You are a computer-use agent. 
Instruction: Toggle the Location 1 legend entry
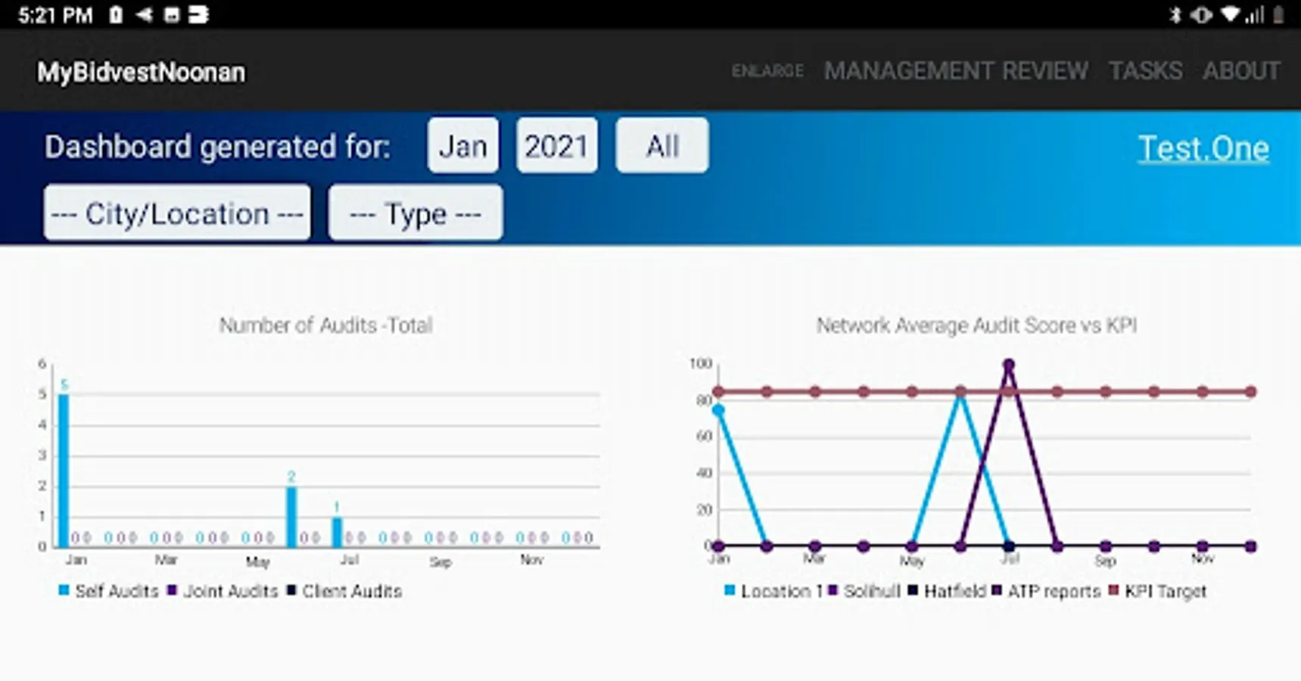[x=773, y=591]
